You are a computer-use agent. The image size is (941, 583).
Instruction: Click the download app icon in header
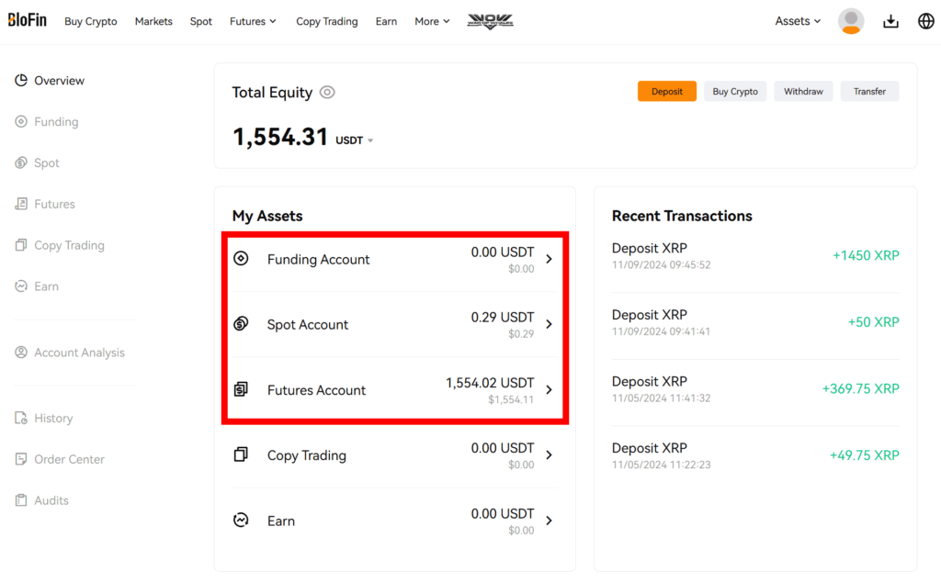pos(890,22)
